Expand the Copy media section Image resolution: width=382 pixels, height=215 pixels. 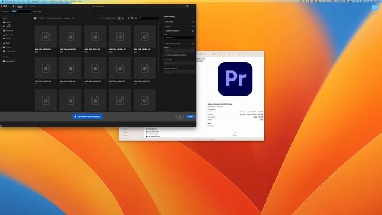[164, 21]
